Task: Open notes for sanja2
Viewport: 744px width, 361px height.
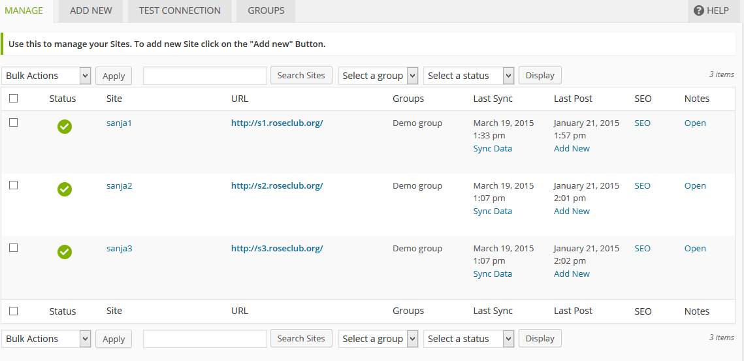Action: point(695,185)
